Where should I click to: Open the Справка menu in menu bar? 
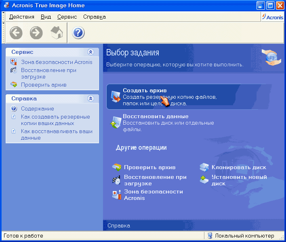94,17
